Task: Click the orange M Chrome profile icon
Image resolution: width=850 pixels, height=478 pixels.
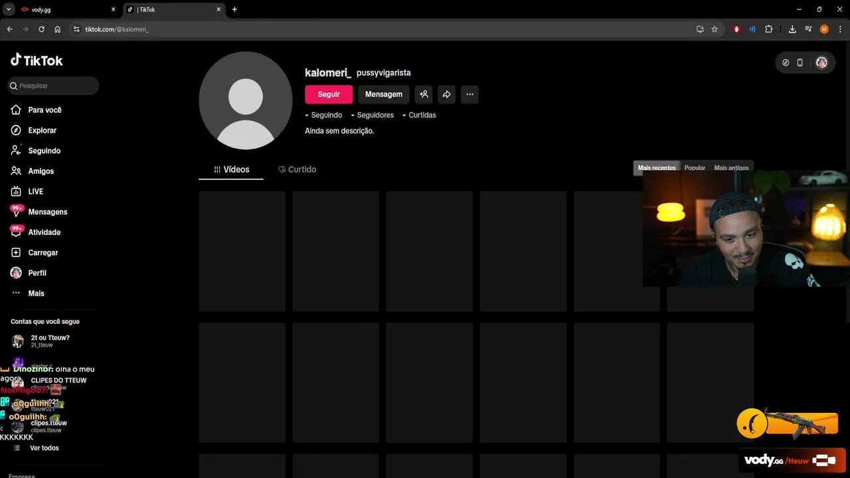Action: 824,29
